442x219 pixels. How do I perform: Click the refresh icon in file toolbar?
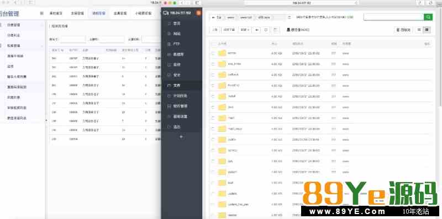266,30
